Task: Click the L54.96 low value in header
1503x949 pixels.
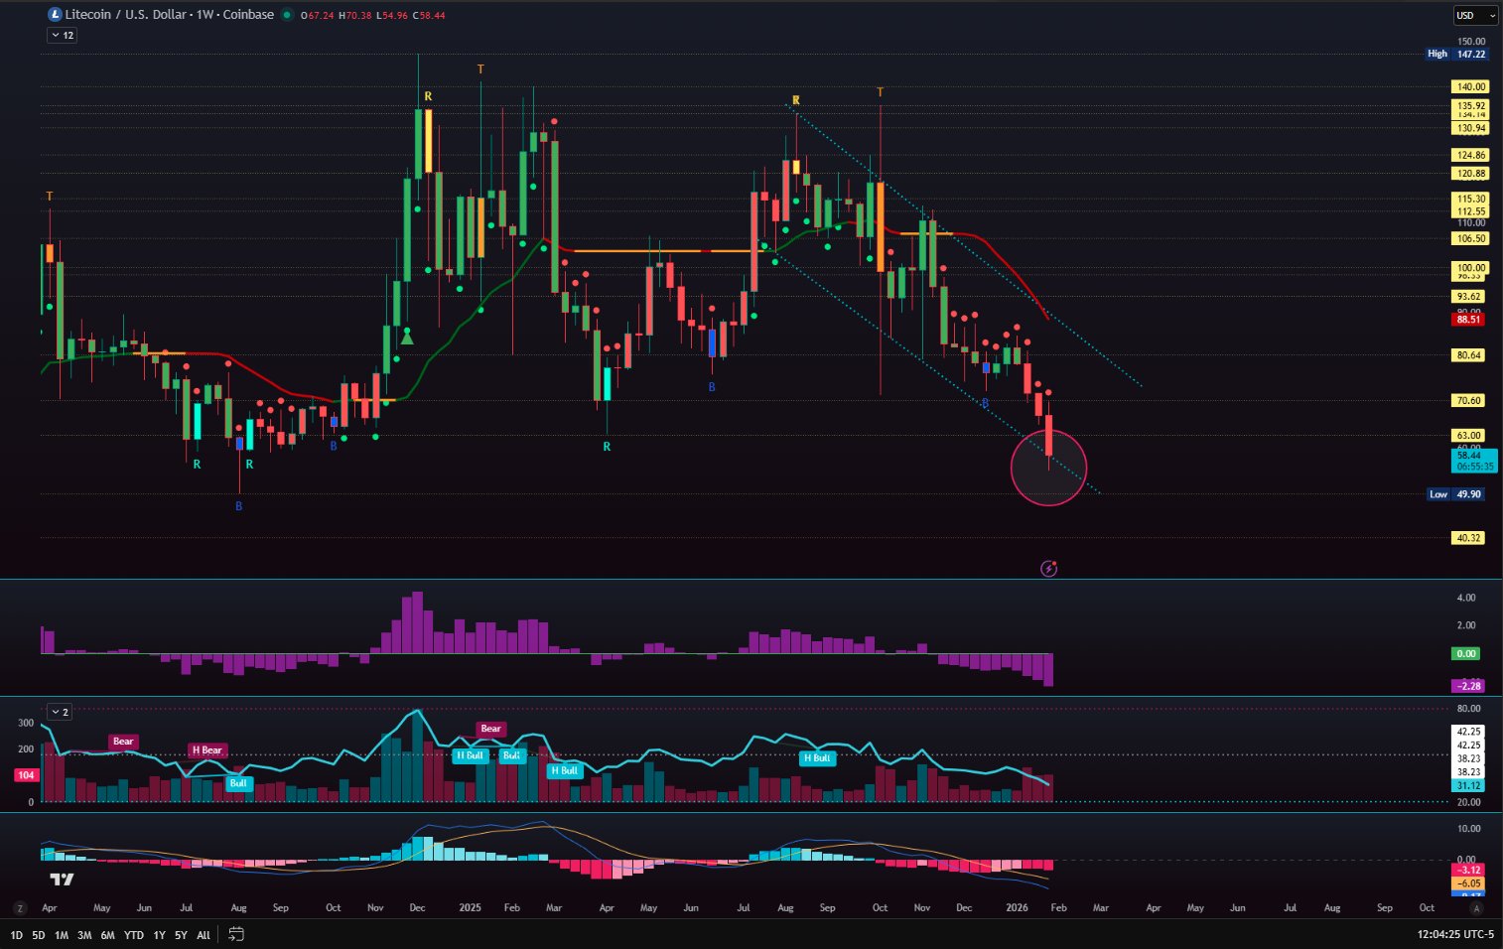Action: tap(392, 16)
